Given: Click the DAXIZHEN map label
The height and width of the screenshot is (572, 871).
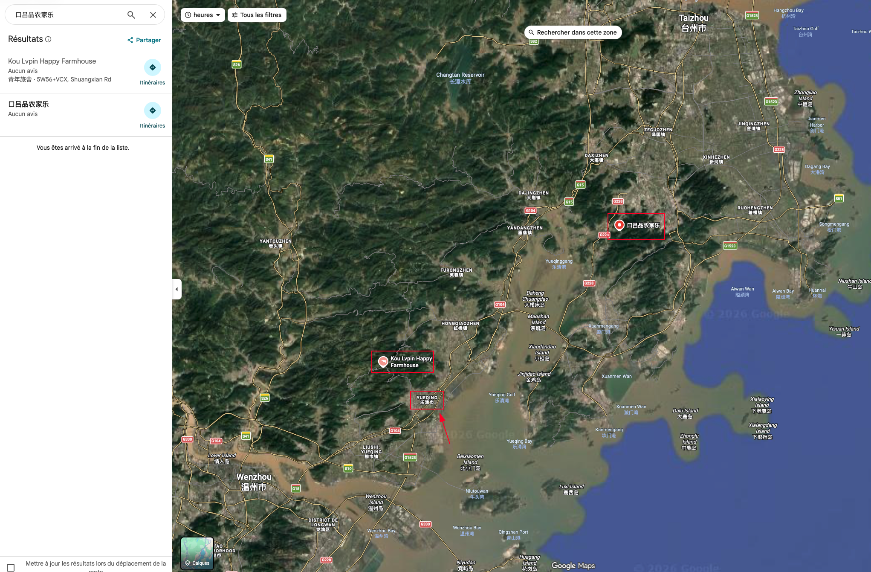Looking at the screenshot, I should tap(596, 158).
